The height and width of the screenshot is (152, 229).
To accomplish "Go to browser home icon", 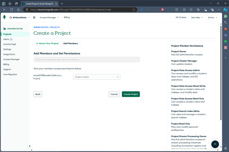I will click(x=18, y=10).
